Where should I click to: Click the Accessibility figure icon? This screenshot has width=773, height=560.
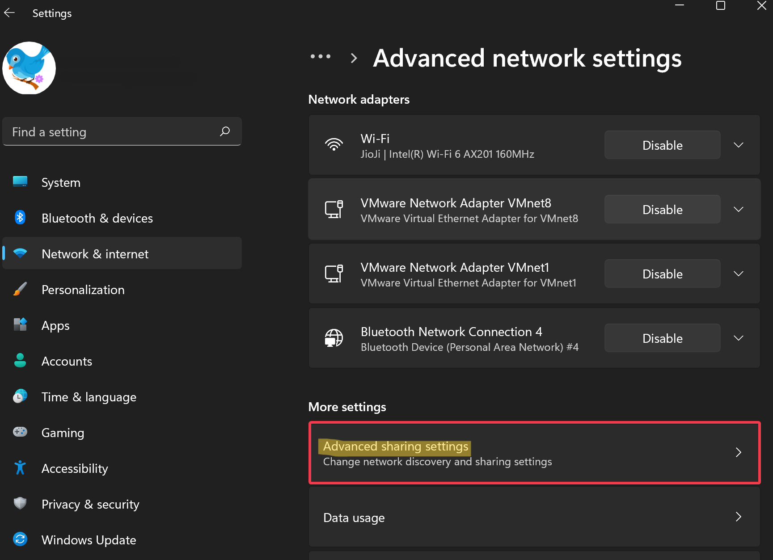coord(20,467)
